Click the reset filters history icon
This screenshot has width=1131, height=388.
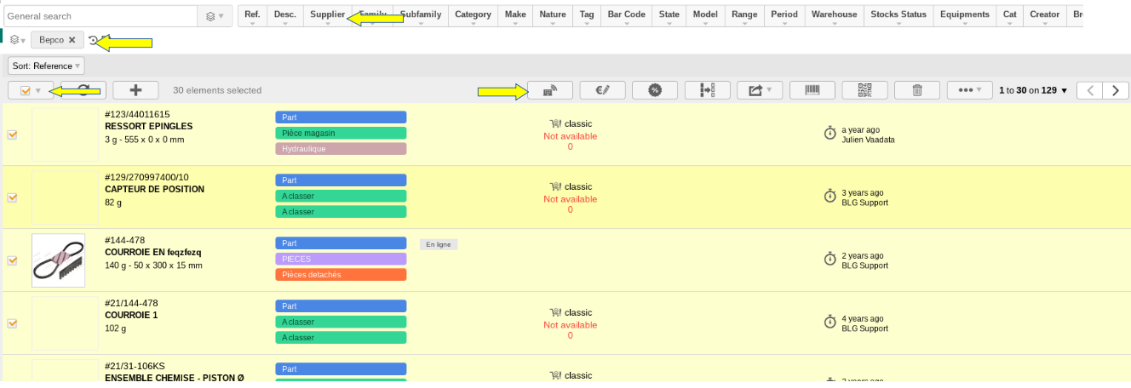(94, 40)
